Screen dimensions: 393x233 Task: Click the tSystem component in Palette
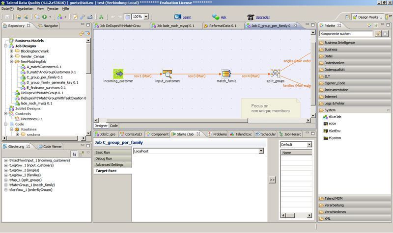tap(333, 138)
